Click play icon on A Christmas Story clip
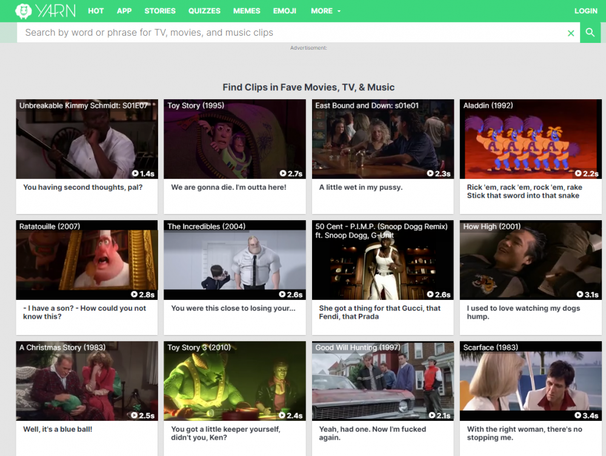 tap(134, 415)
